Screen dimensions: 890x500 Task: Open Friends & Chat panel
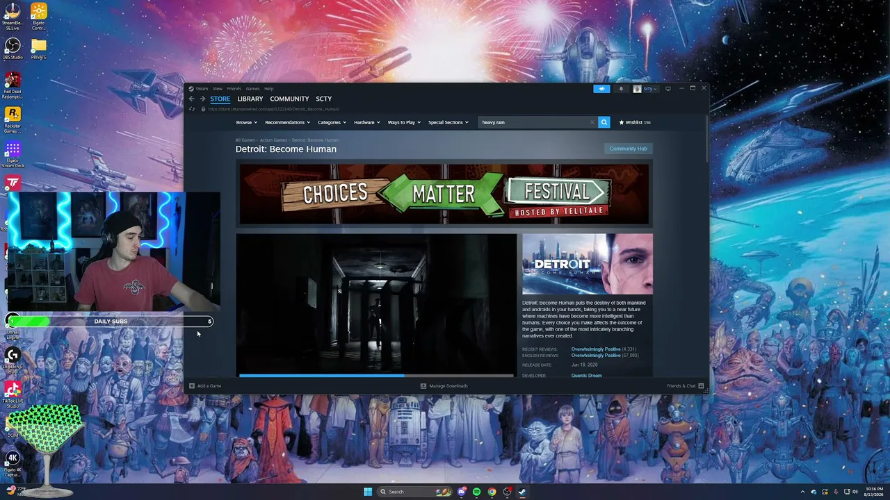pos(686,386)
